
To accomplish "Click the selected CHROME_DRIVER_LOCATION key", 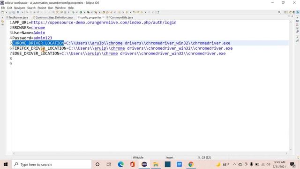I will tap(38, 43).
